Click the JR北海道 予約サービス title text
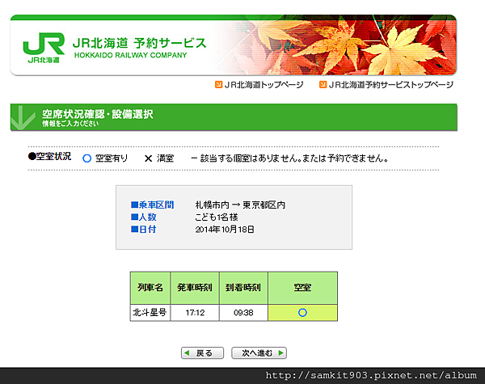485x384 pixels. click(139, 43)
